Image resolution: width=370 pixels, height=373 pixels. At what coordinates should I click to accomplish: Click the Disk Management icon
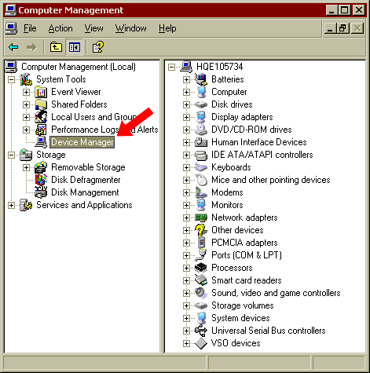41,192
